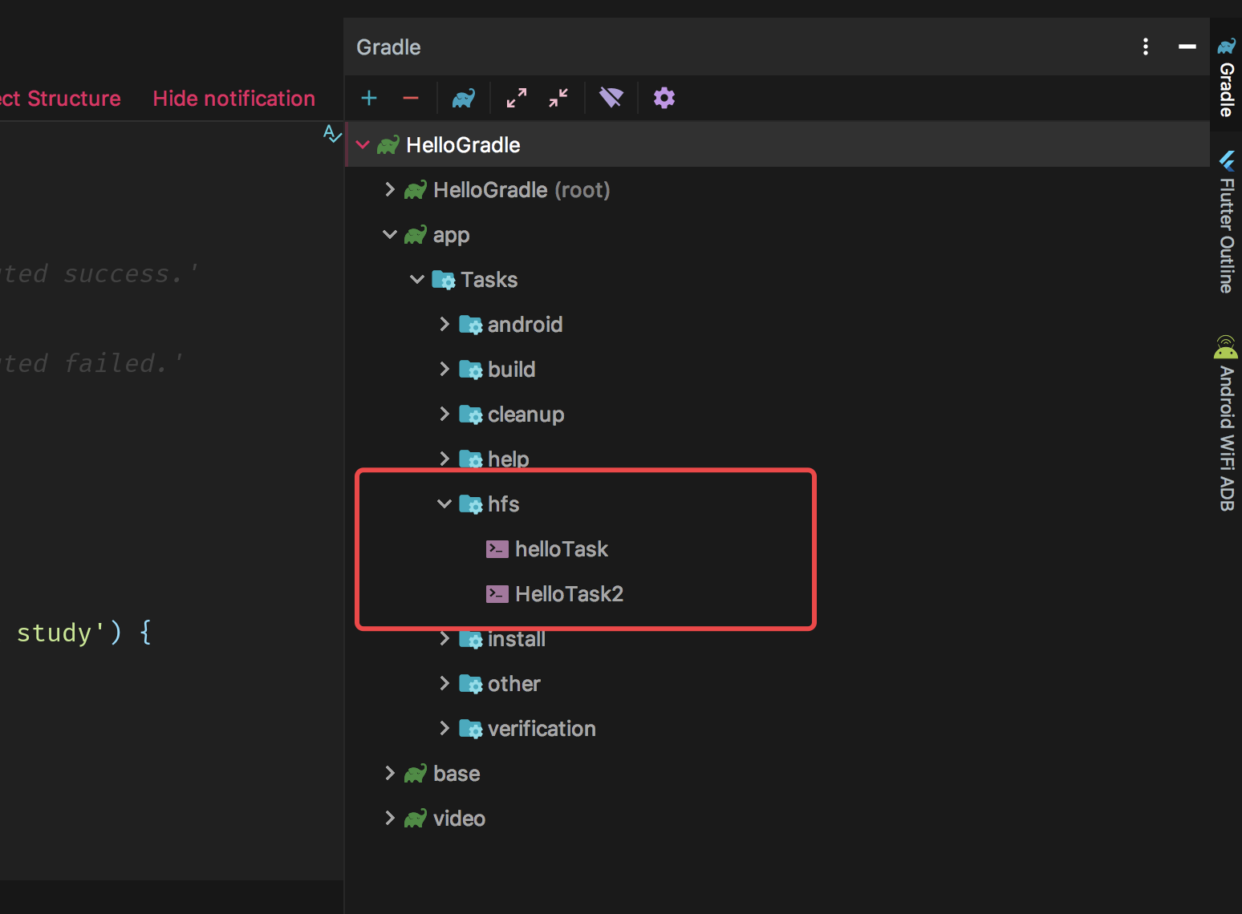Click the HelloGradle top elephant icon

pos(388,145)
